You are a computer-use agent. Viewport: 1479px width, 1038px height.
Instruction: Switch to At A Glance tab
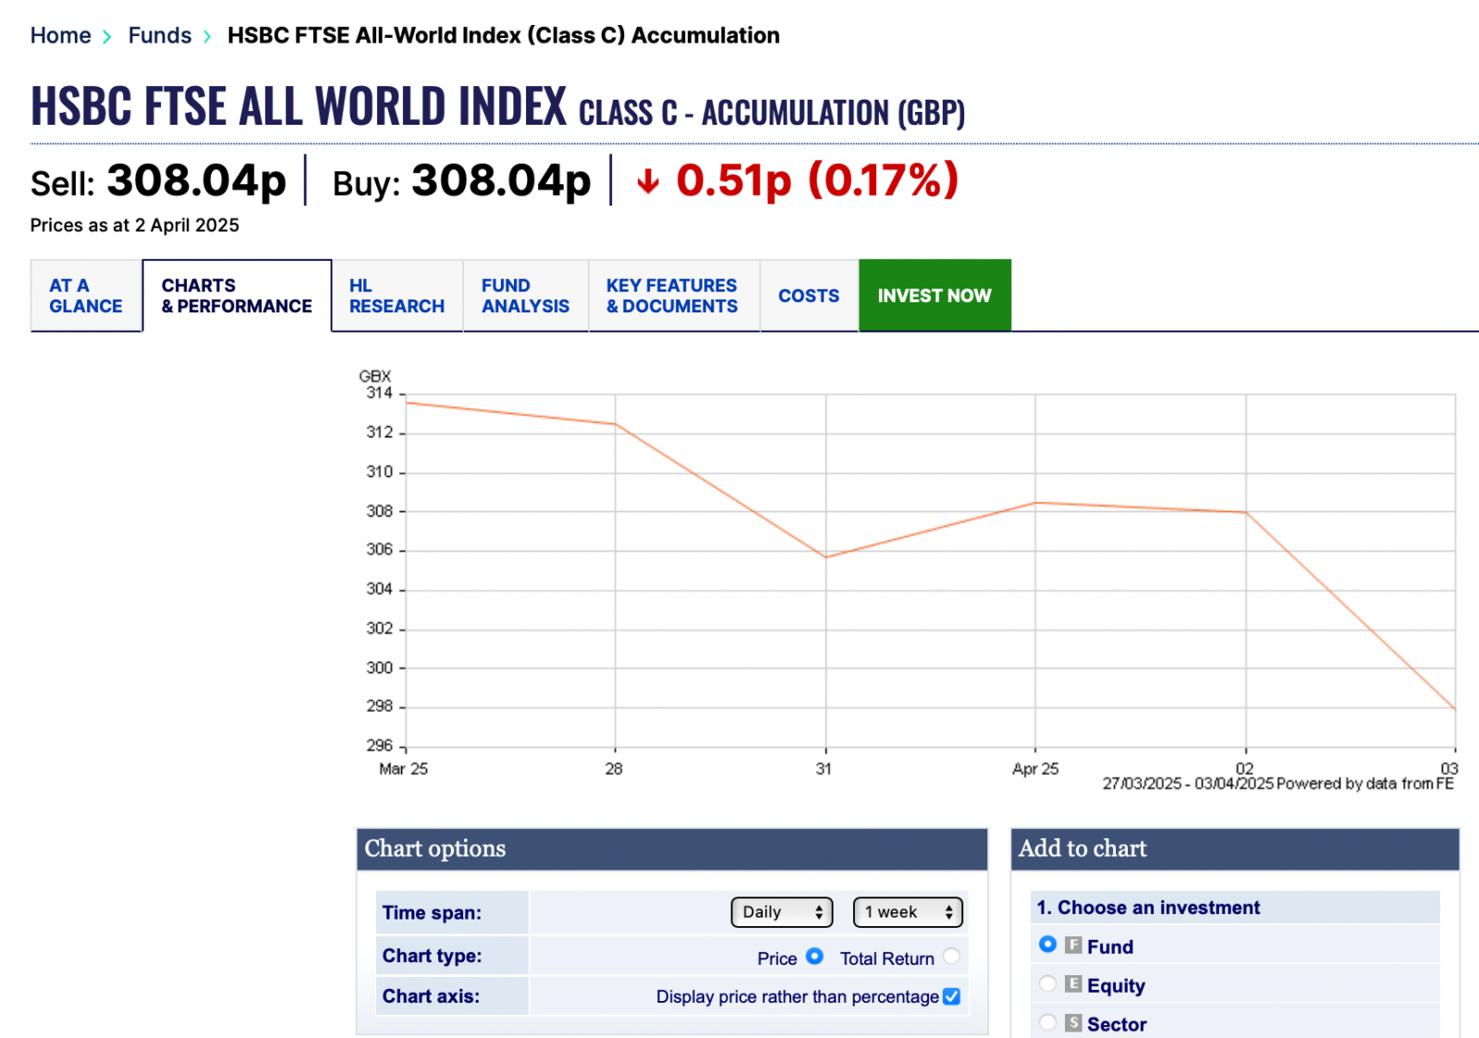point(86,296)
